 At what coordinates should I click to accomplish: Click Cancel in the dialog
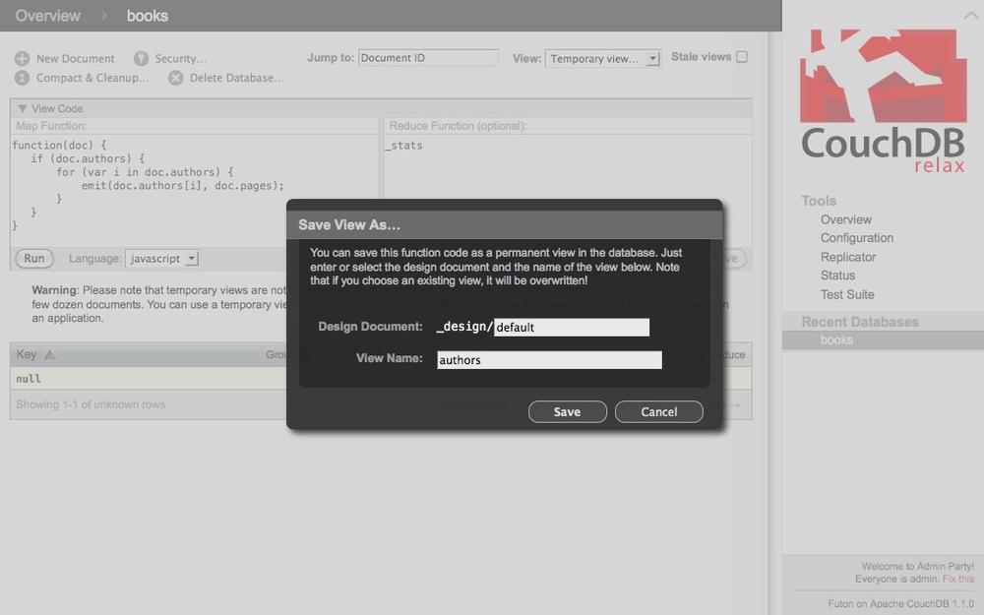click(x=659, y=411)
